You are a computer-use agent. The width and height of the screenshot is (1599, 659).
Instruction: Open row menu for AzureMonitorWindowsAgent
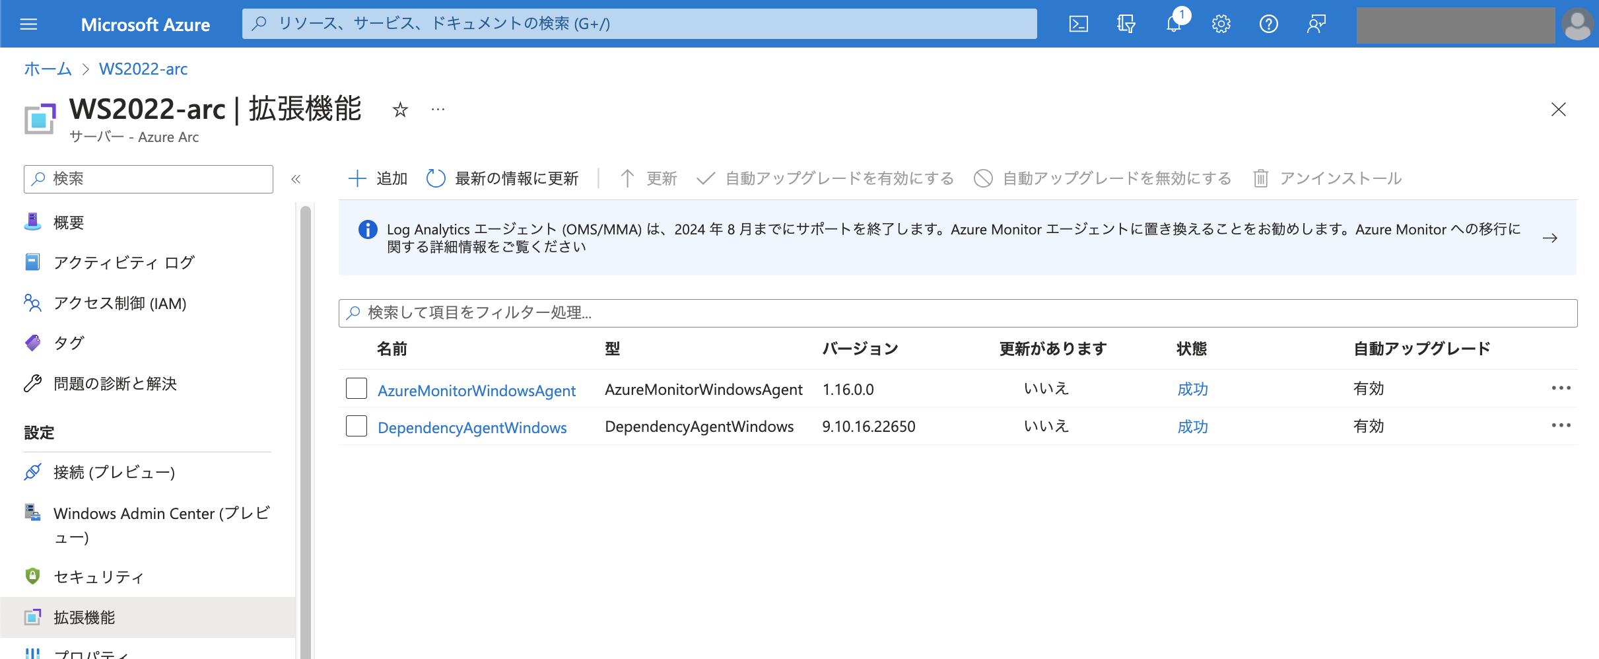click(x=1561, y=388)
